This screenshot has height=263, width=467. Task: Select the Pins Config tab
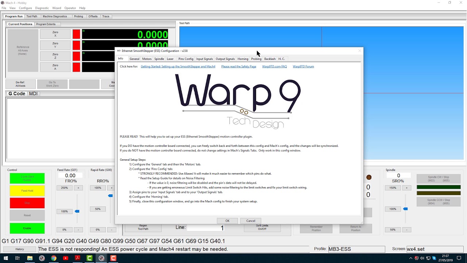point(186,59)
